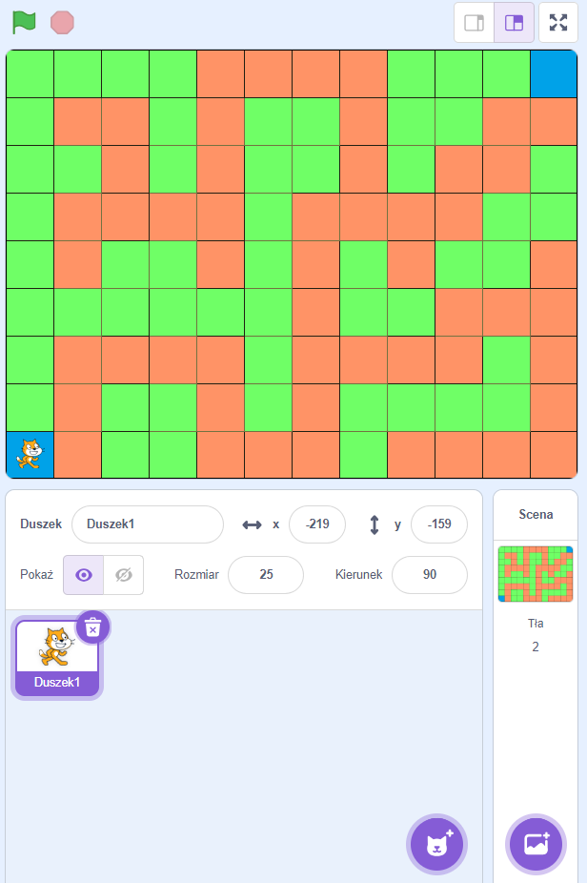Click the cat sprite on stage
The width and height of the screenshot is (587, 883).
point(30,454)
